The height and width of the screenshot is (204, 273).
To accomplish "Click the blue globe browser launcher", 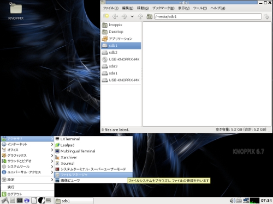I will (27, 200).
